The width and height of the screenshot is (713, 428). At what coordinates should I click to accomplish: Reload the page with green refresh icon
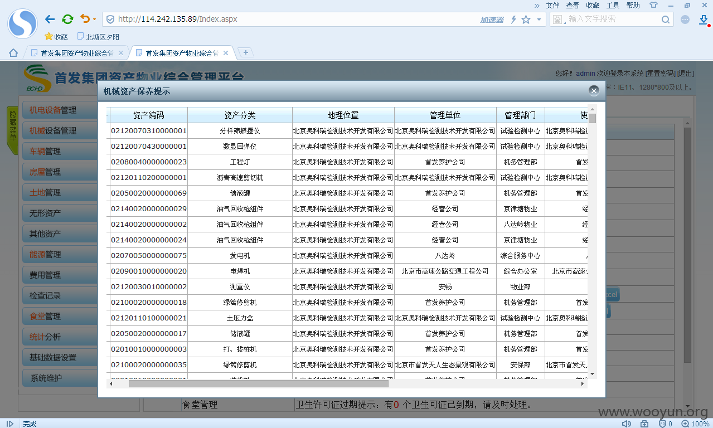click(67, 19)
